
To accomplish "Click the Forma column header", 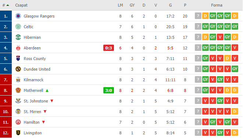I will (x=217, y=5).
